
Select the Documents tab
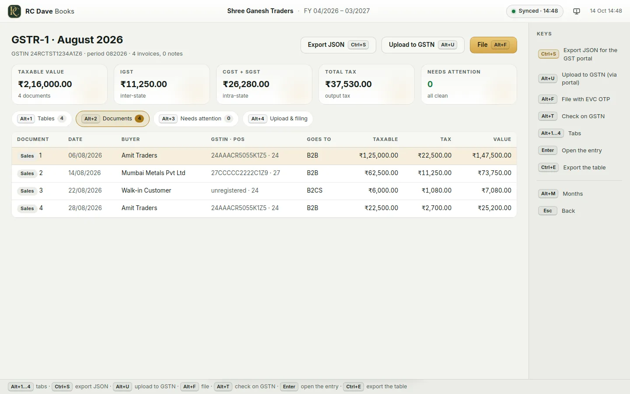[x=112, y=119]
